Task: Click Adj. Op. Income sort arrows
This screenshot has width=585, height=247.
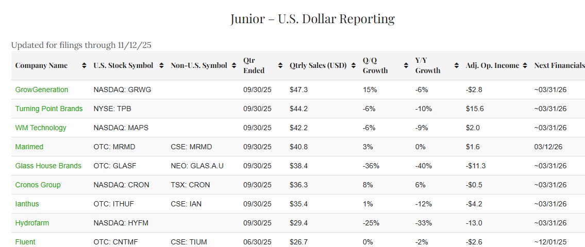Action: pos(525,66)
